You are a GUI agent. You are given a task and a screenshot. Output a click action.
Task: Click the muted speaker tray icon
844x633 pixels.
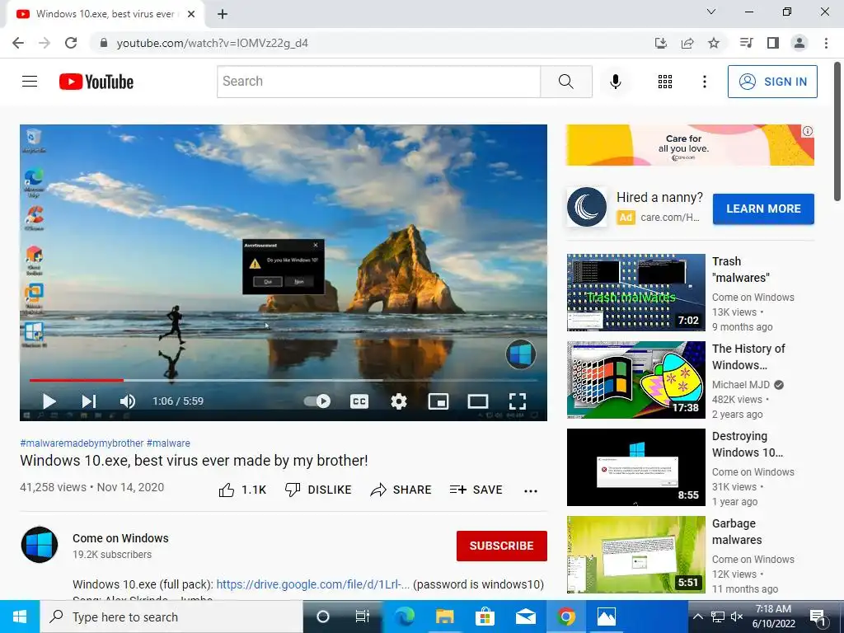tap(737, 617)
